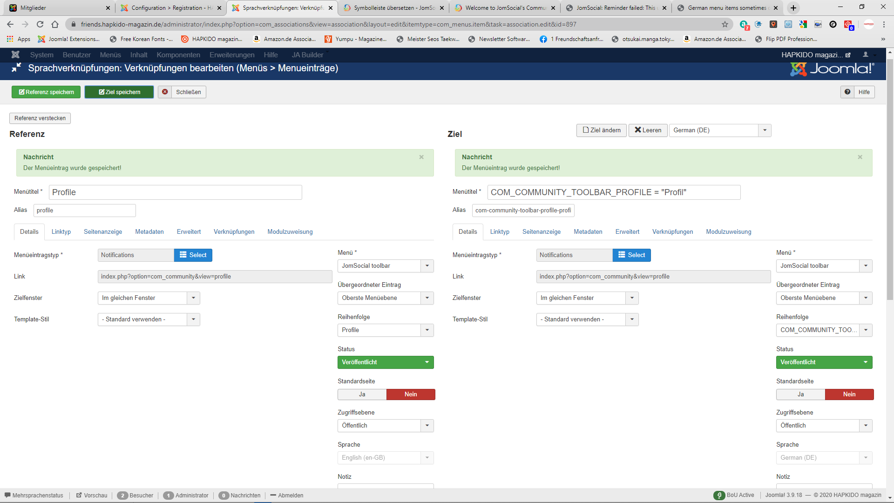Reload the page using the refresh icon
This screenshot has width=894, height=503.
click(40, 24)
